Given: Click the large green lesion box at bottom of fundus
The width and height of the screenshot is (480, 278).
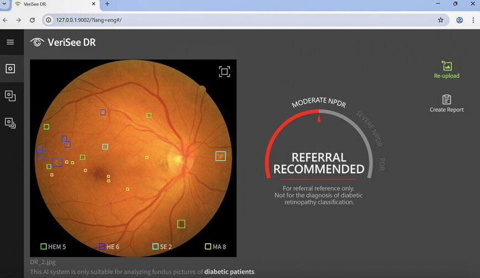Looking at the screenshot, I should 181,224.
